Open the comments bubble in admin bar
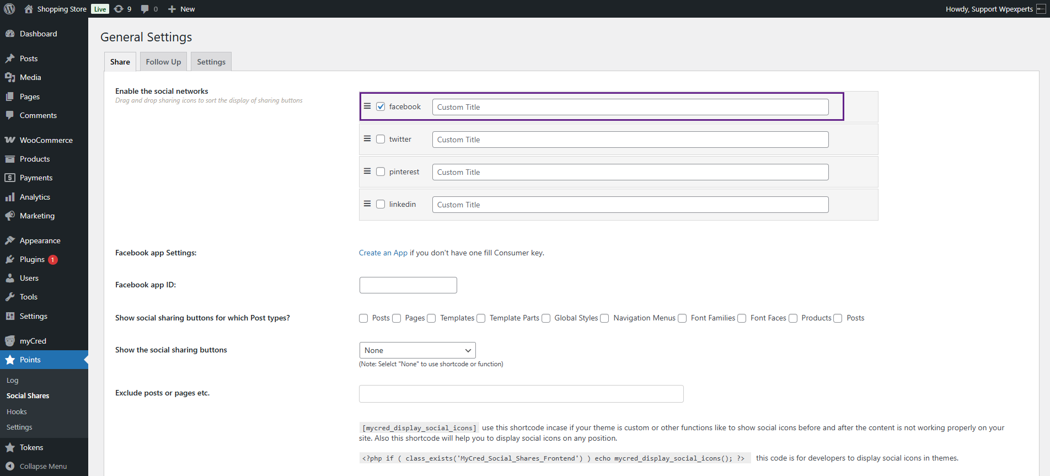This screenshot has height=476, width=1050. click(145, 9)
